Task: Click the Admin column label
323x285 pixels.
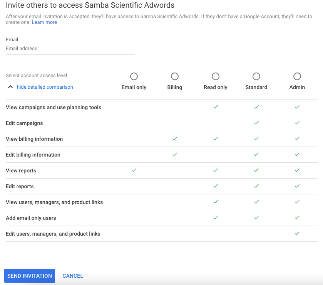Action: [297, 87]
